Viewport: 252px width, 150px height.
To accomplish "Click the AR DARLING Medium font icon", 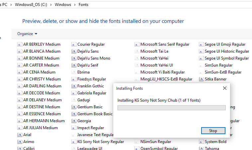I will point(20,86).
